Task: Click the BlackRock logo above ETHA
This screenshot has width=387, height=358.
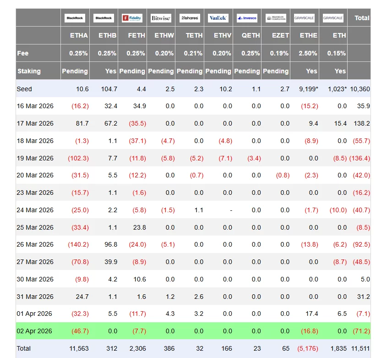Action: pyautogui.click(x=75, y=18)
